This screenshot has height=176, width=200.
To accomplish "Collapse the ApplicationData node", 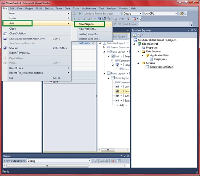I will tap(142, 55).
